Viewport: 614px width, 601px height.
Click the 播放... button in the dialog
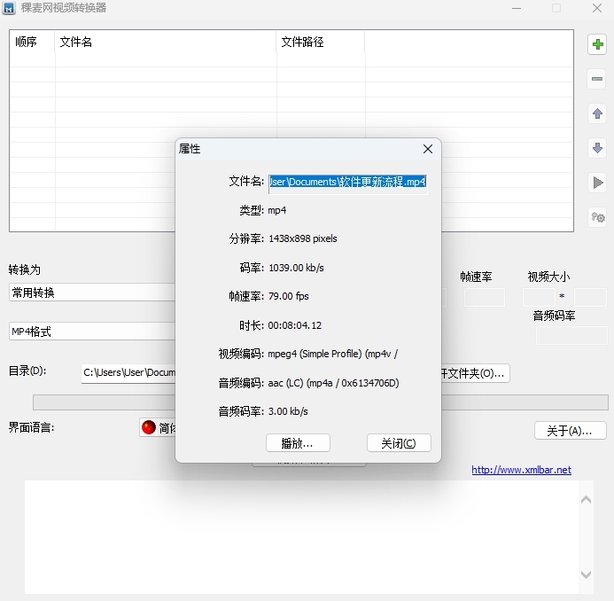298,443
